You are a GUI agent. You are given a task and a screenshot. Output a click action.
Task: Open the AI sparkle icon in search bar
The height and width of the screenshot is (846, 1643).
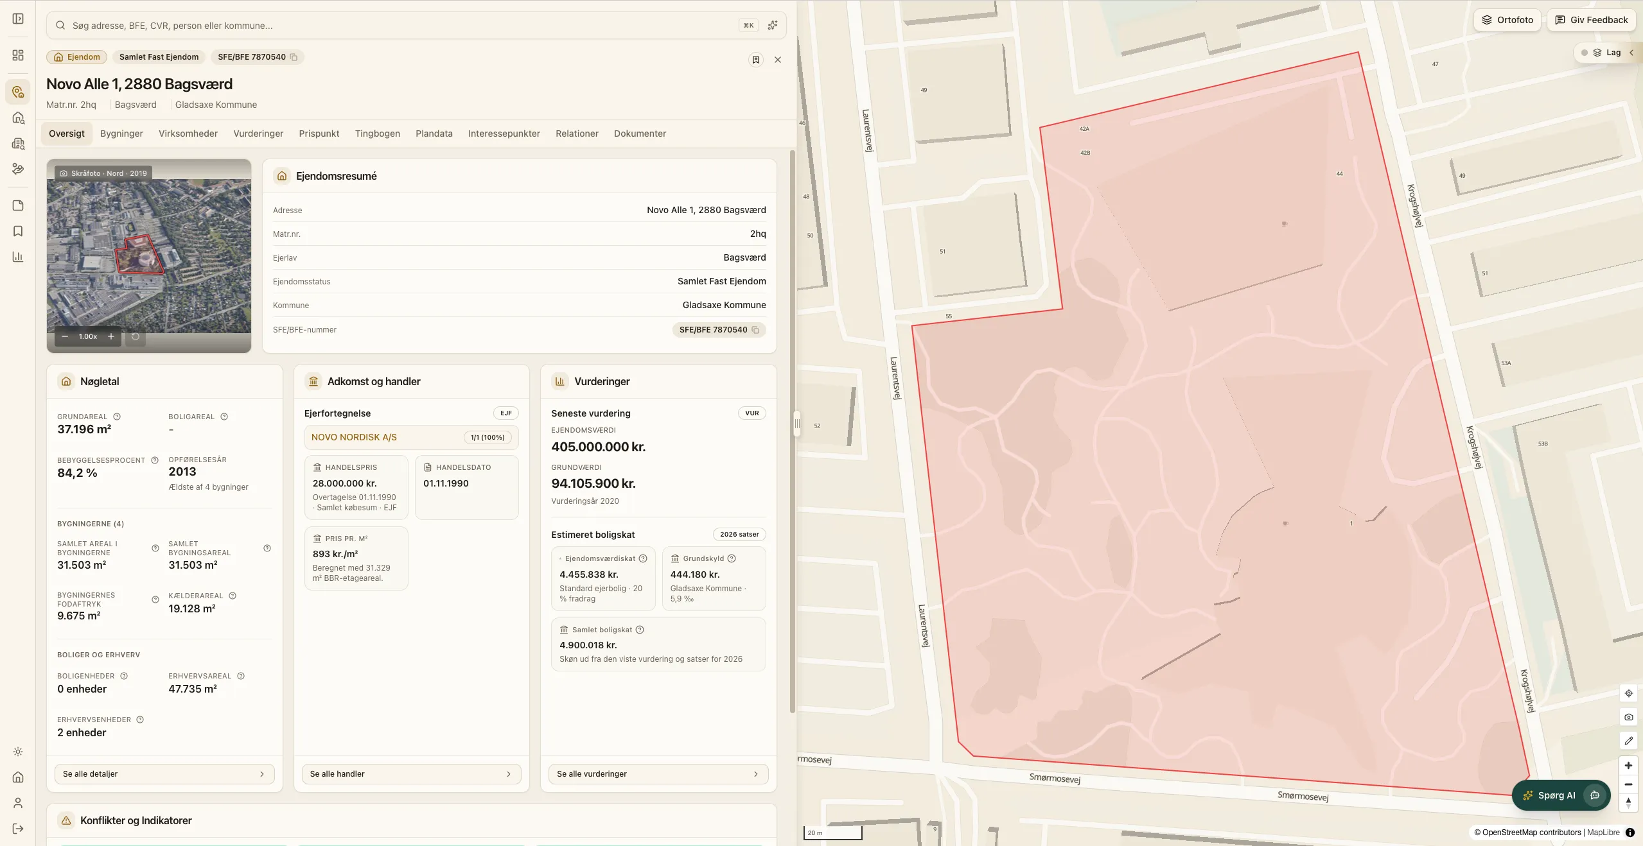773,26
